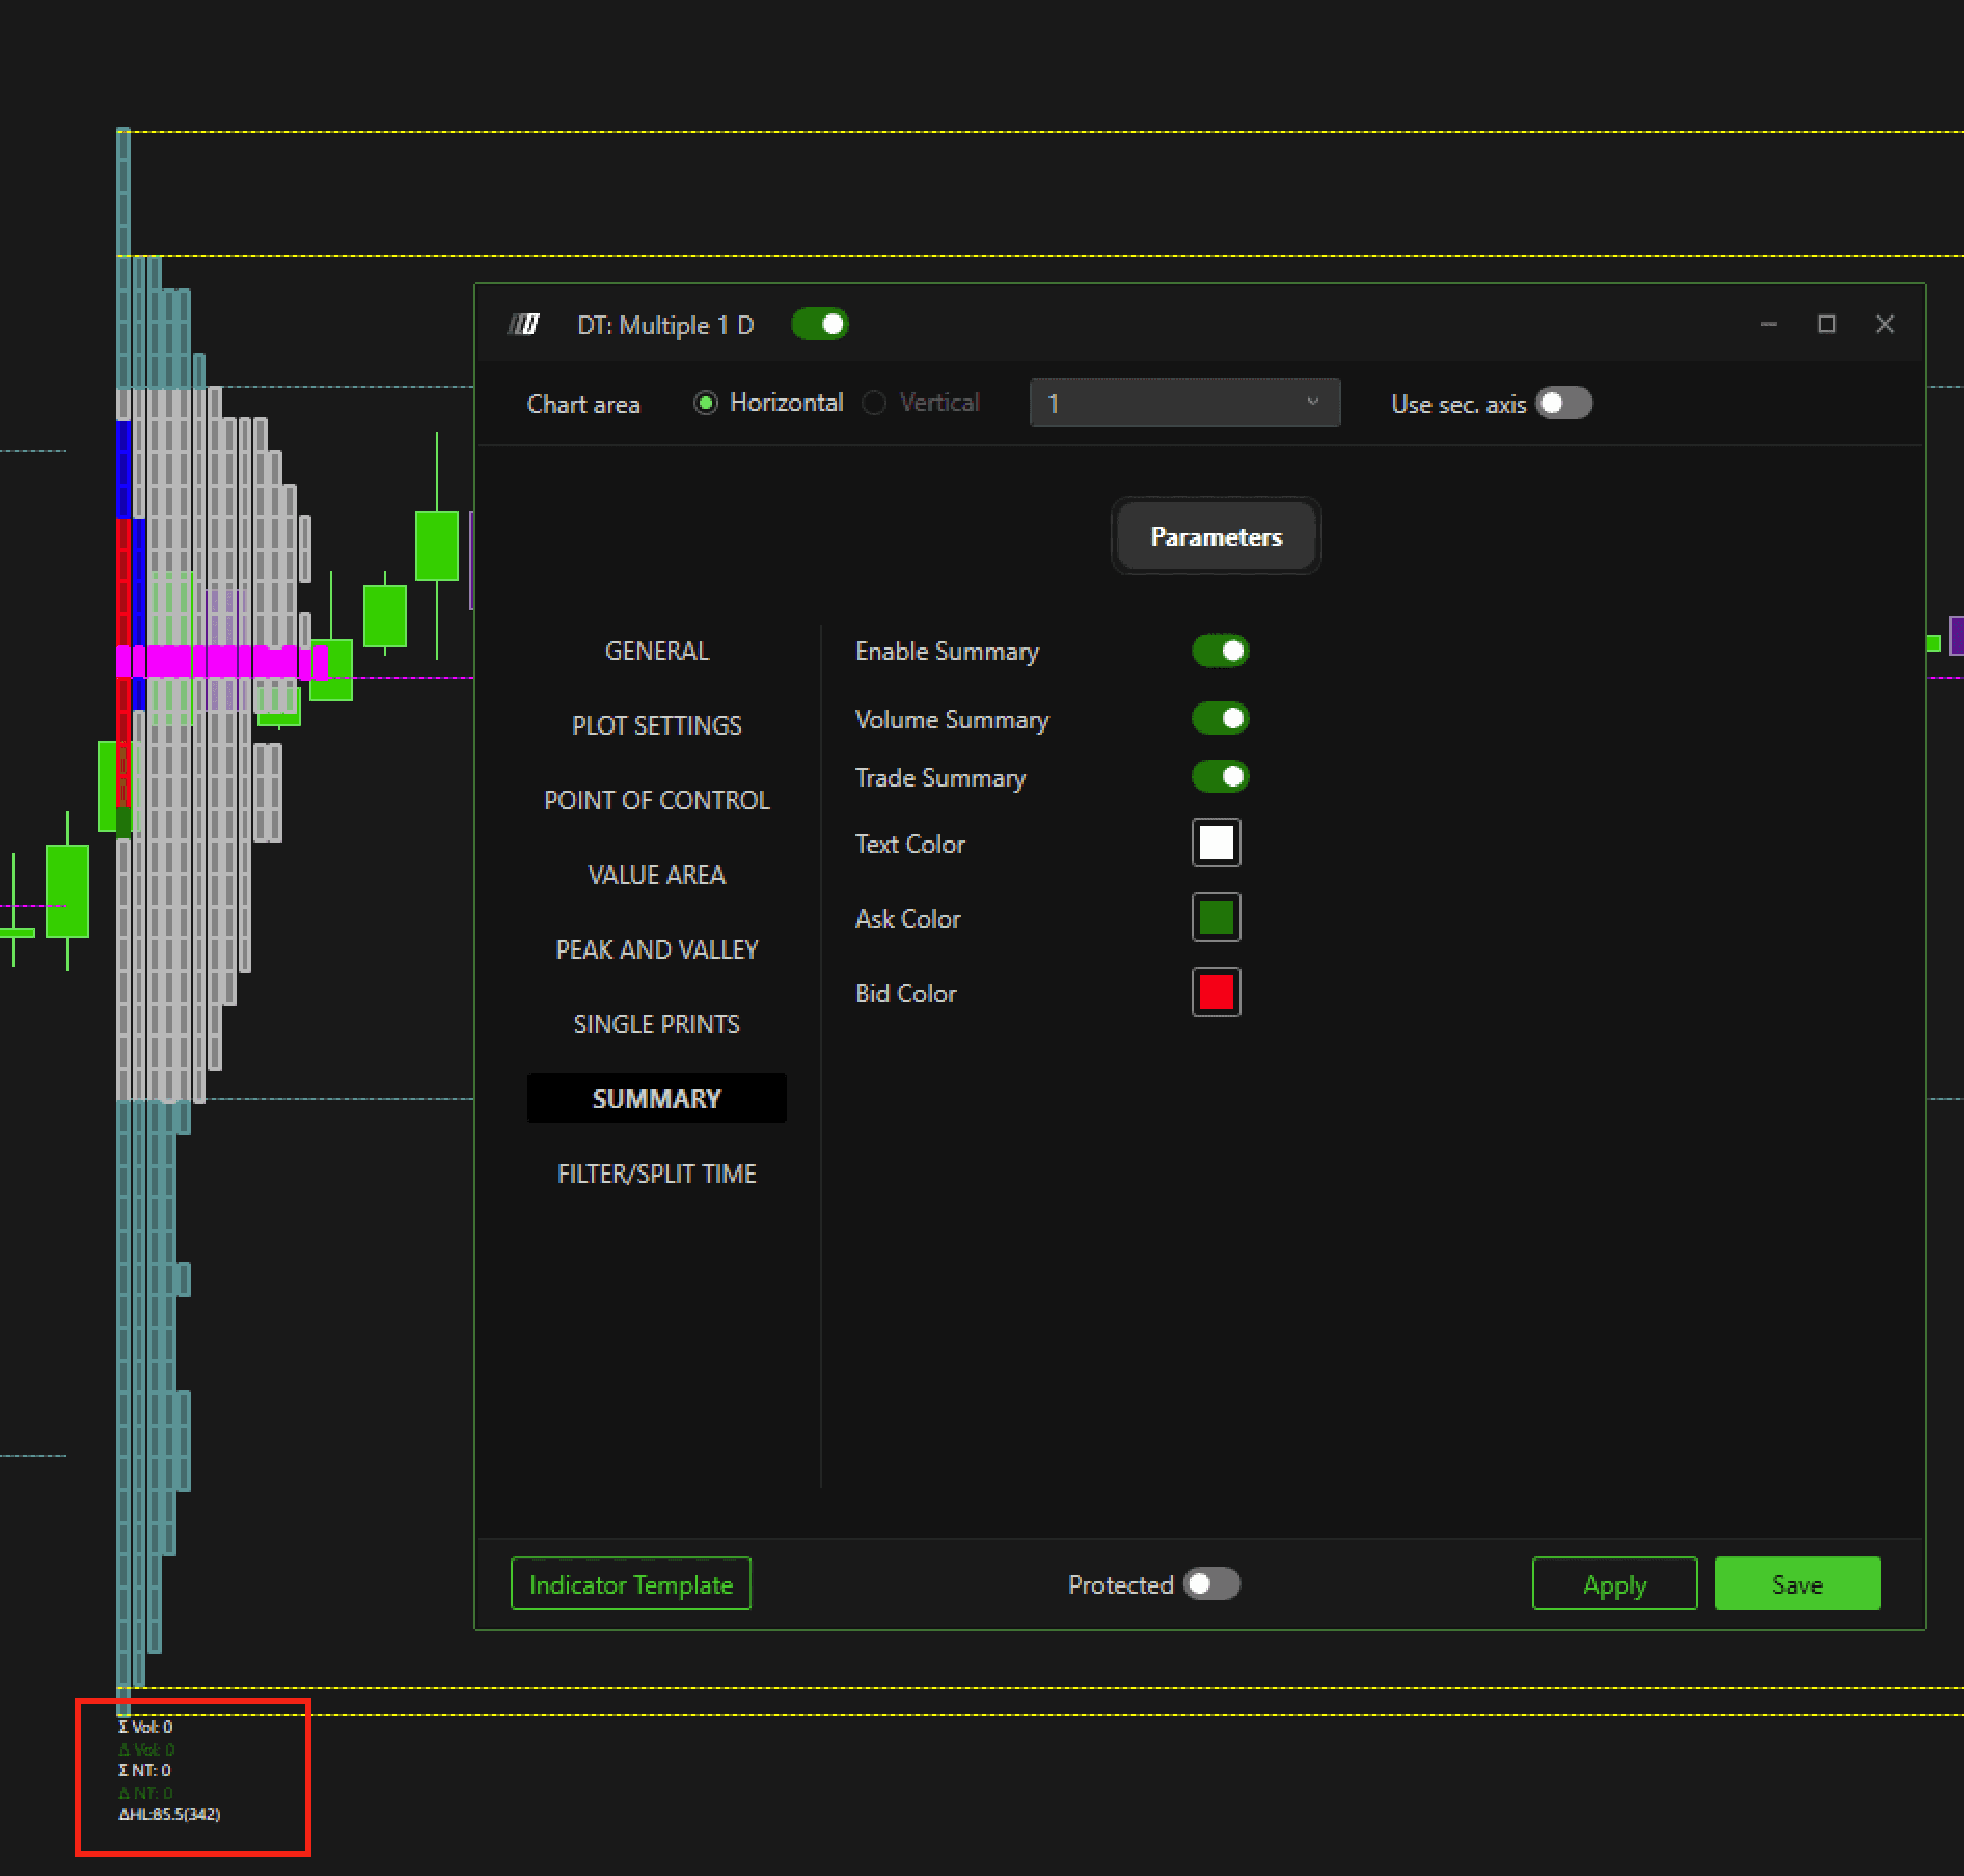Screen dimensions: 1964x1876
Task: Close the DT: Multiple 1 D dialog
Action: pyautogui.click(x=1884, y=324)
